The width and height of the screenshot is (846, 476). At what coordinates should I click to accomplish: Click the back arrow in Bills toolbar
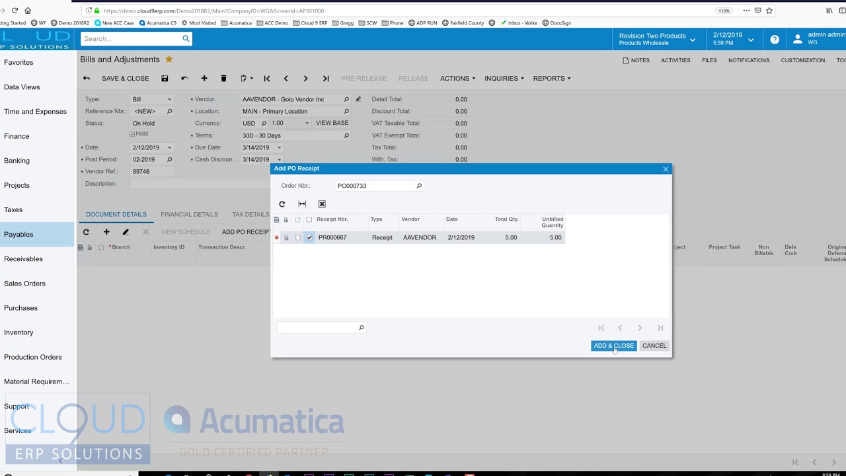87,79
